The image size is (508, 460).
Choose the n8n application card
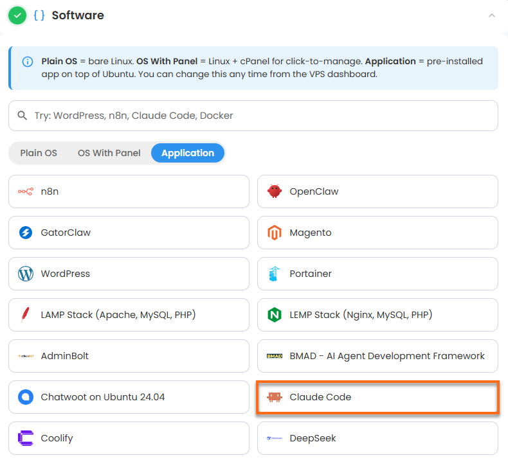129,191
